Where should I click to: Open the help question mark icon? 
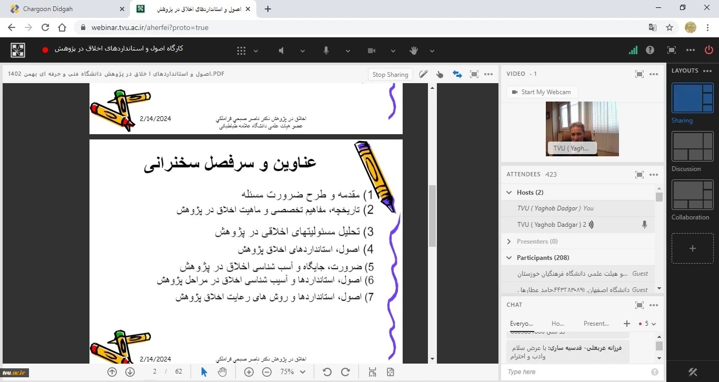point(651,50)
